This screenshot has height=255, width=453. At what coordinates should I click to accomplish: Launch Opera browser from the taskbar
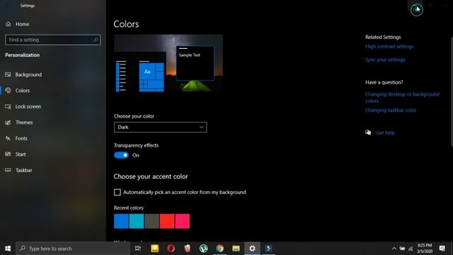[171, 249]
